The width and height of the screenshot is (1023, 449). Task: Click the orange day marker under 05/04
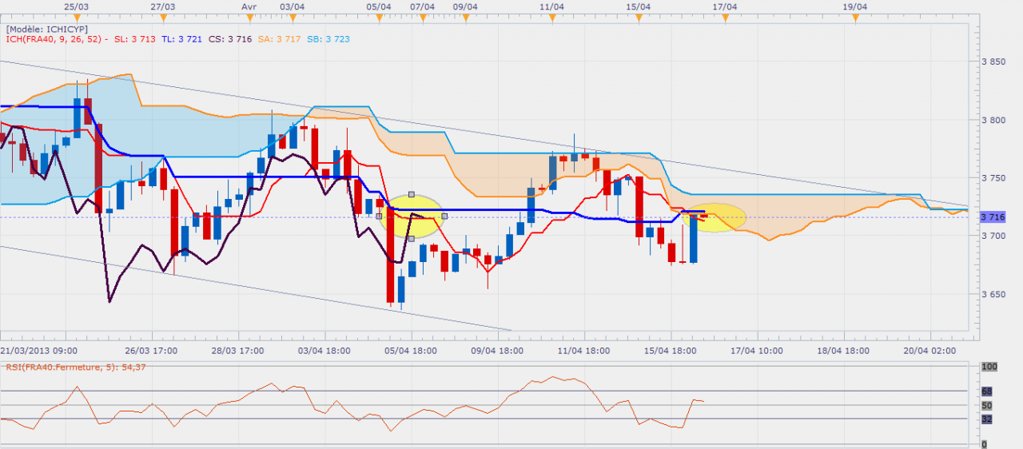click(x=378, y=16)
